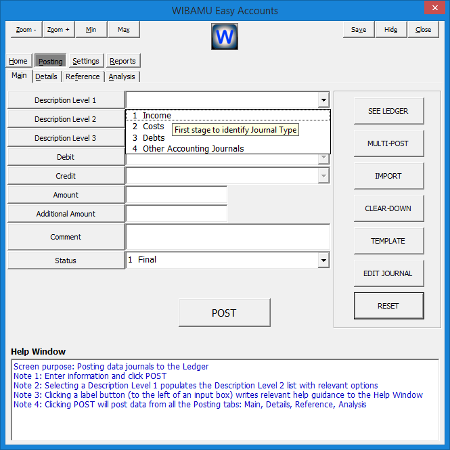
Task: Click the Comment label button
Action: coord(66,237)
